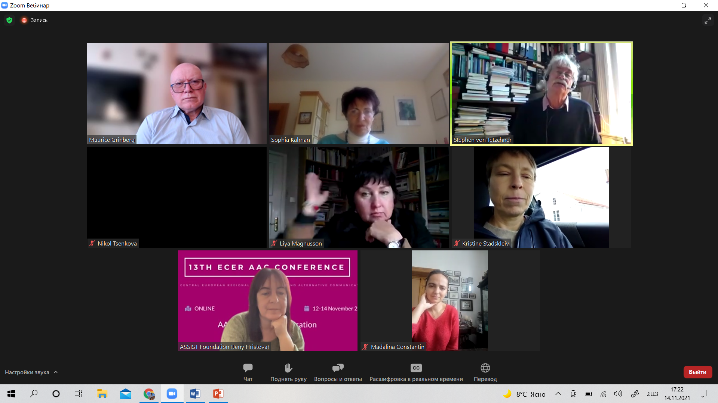
Task: Click the green encryption shield icon
Action: coord(9,20)
